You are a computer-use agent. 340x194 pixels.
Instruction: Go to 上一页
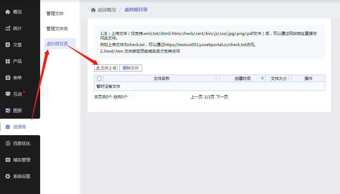pyautogui.click(x=196, y=97)
